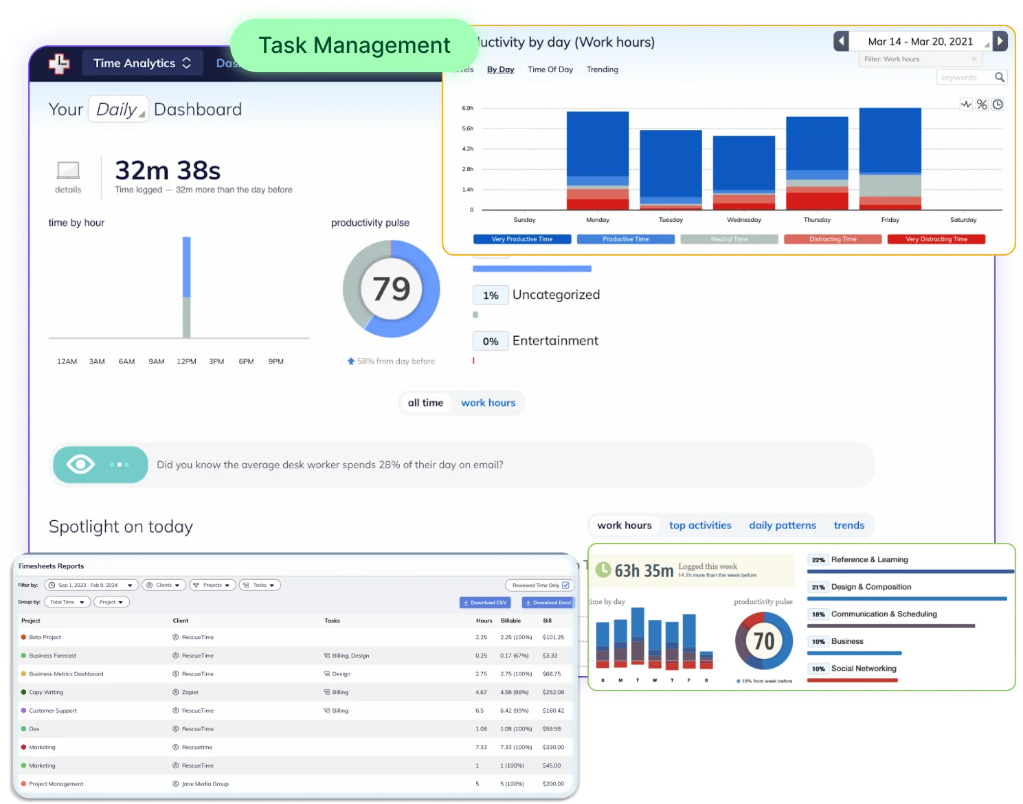Image resolution: width=1023 pixels, height=804 pixels.
Task: Click the Hours column header
Action: tap(484, 621)
